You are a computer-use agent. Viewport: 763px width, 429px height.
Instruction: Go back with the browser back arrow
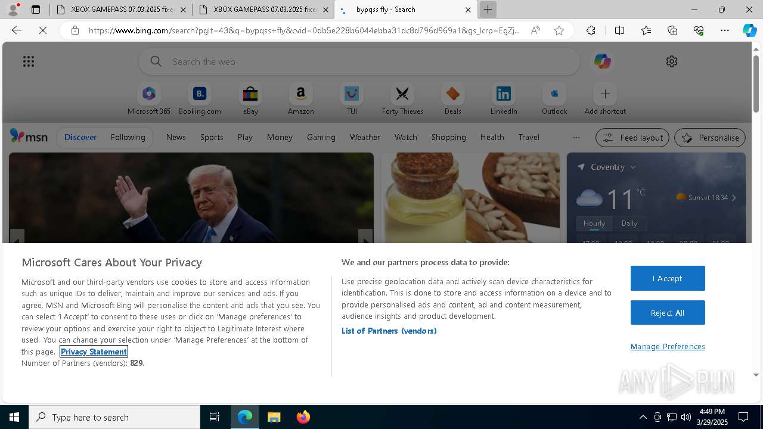[17, 30]
